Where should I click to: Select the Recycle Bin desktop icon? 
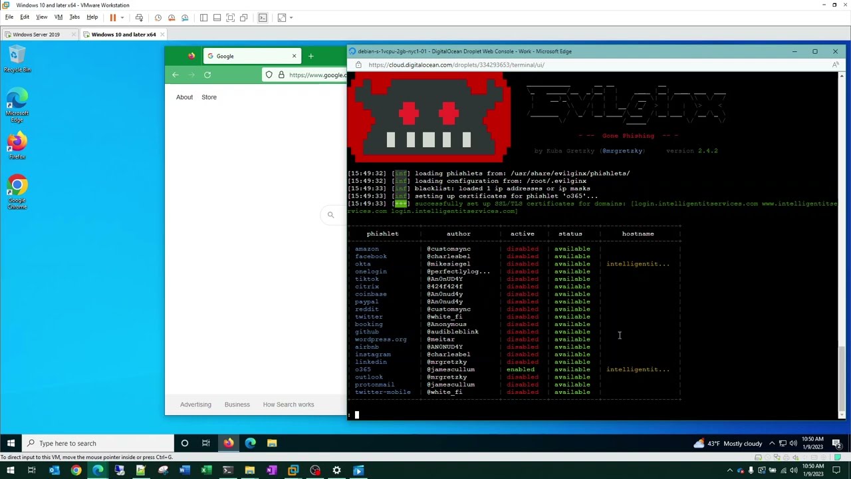pos(17,59)
